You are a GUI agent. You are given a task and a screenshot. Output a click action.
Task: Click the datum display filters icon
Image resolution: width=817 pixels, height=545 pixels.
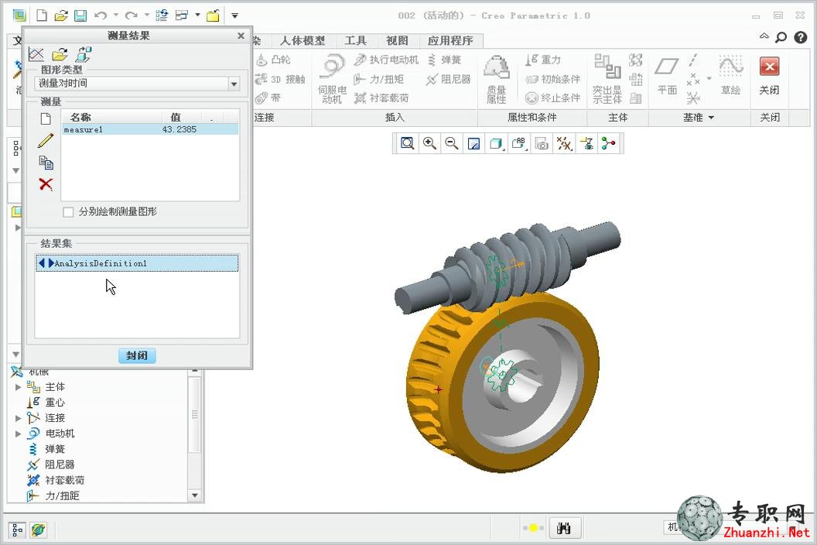click(564, 143)
